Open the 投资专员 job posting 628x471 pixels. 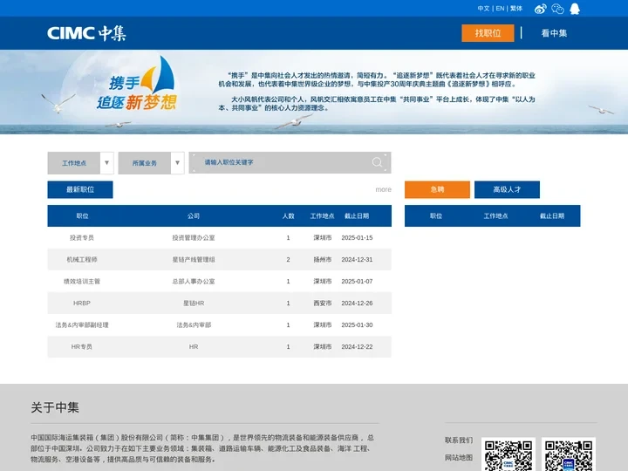click(82, 237)
